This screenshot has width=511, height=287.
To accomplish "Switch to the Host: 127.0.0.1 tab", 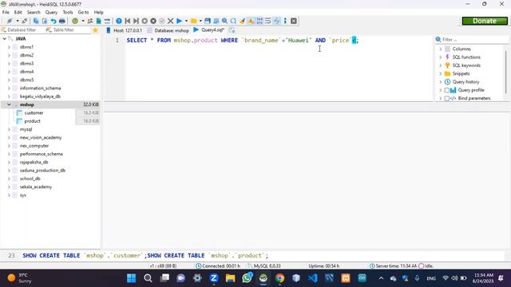I will pos(125,30).
